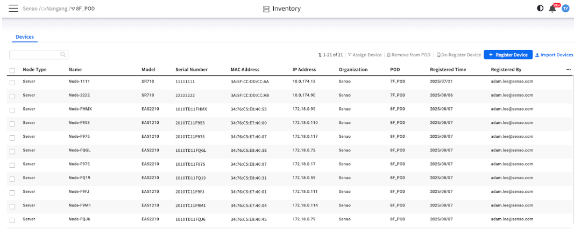
Task: Open the three-dot column options menu
Action: tap(569, 69)
